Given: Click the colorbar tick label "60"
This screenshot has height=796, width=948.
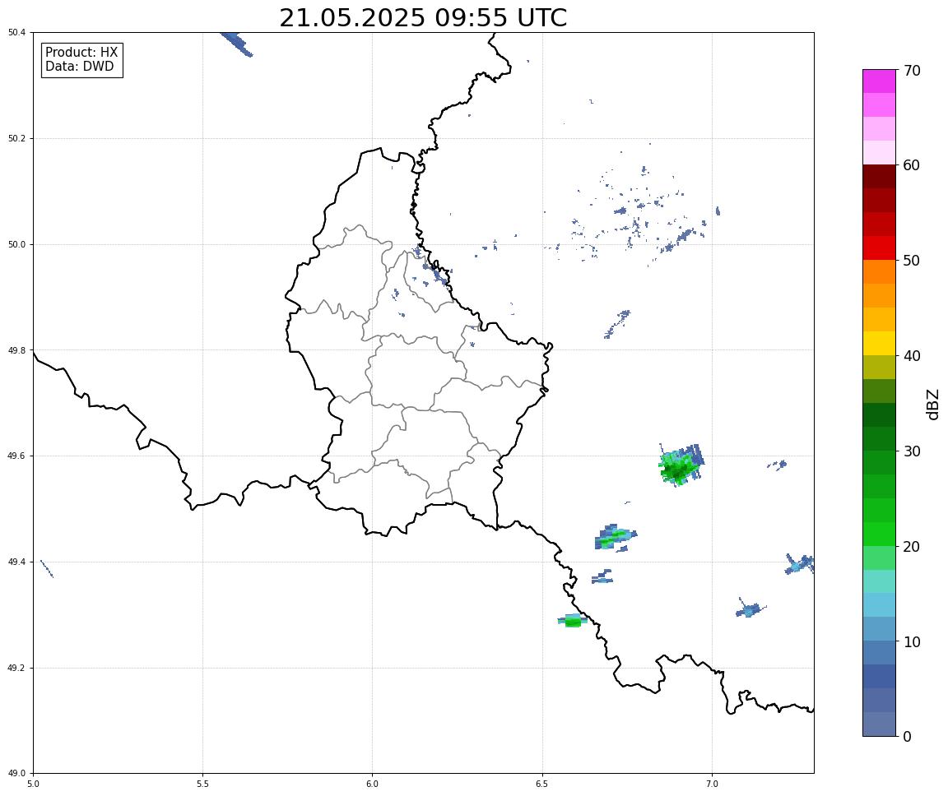Looking at the screenshot, I should (x=912, y=165).
